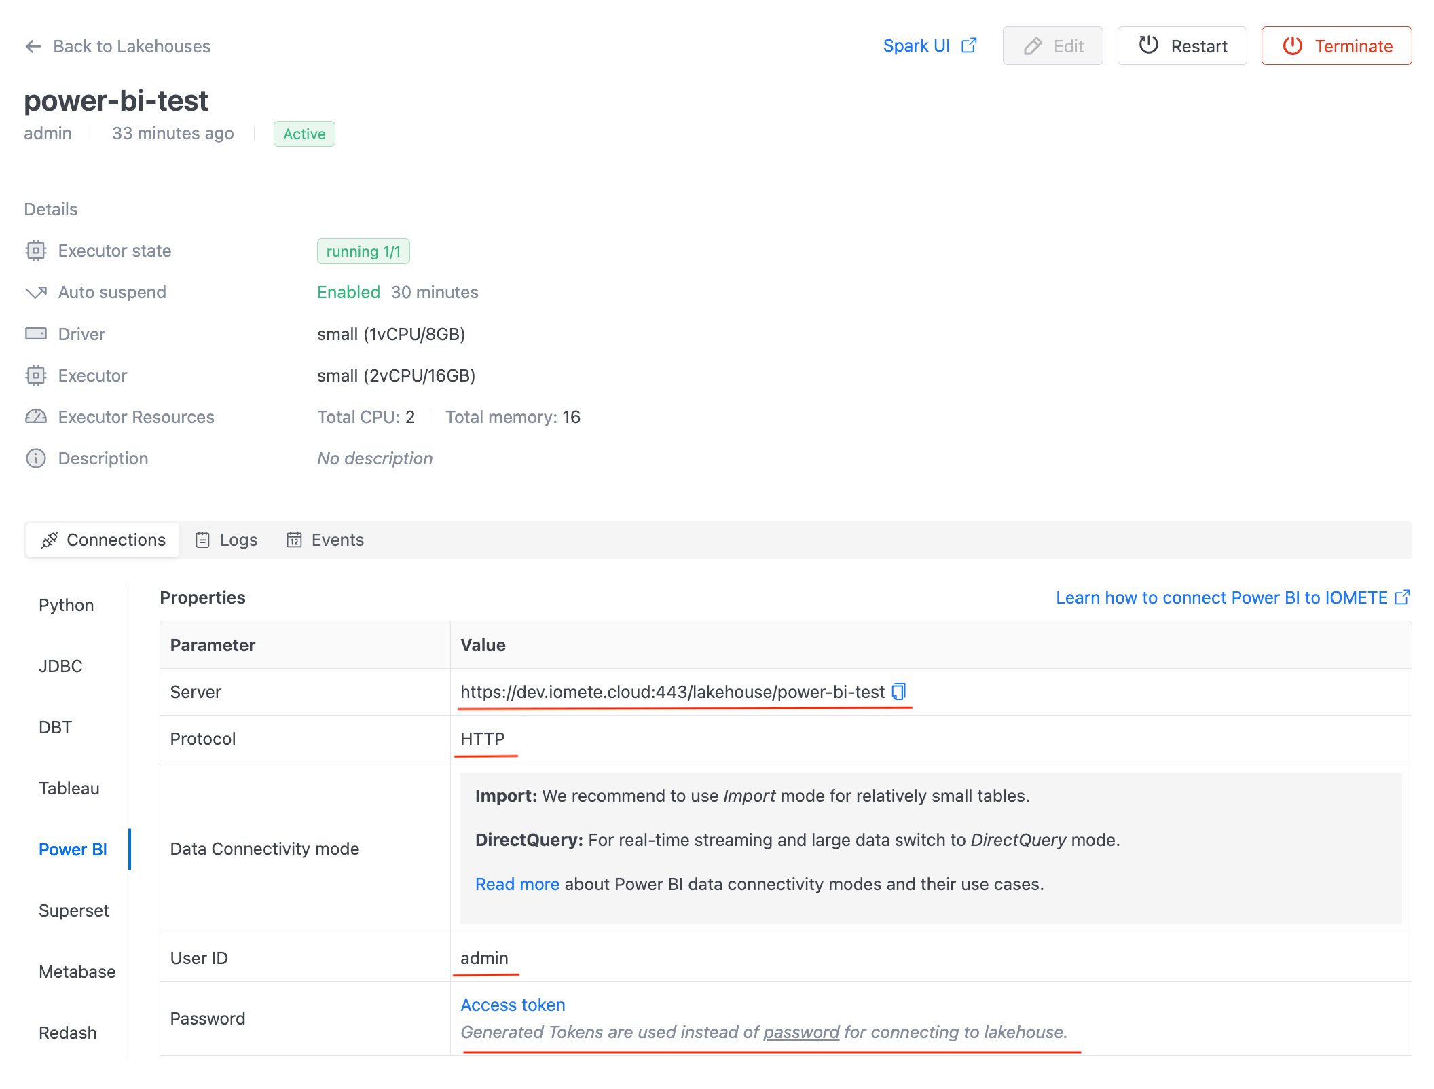Image resolution: width=1434 pixels, height=1089 pixels.
Task: Click the Total CPU: 2 text
Action: 366,417
